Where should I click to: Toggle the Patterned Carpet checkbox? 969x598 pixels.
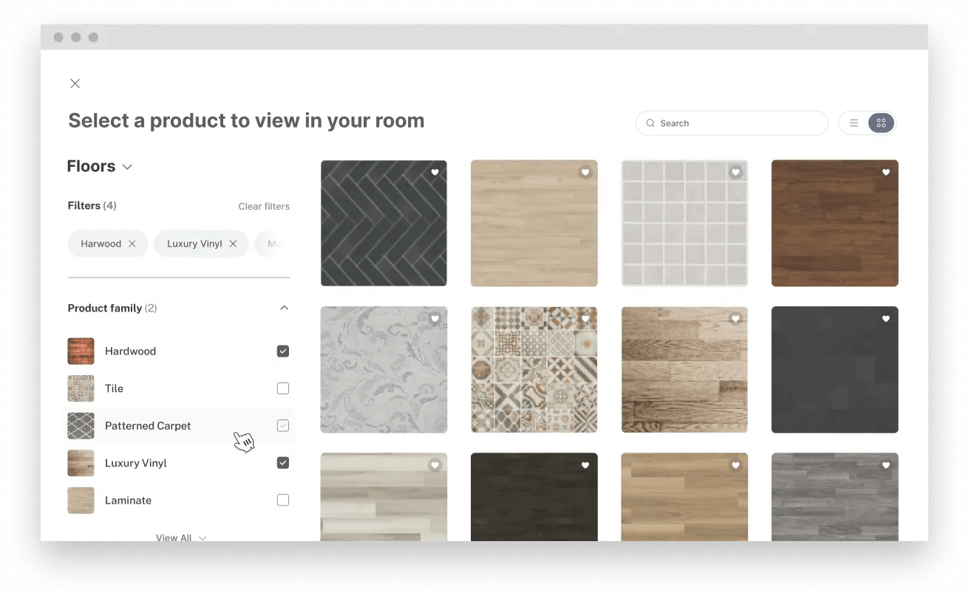pyautogui.click(x=282, y=425)
